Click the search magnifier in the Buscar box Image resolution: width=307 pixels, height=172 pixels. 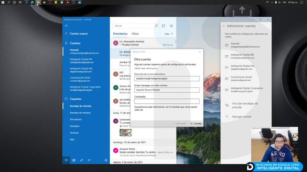[x=156, y=26]
